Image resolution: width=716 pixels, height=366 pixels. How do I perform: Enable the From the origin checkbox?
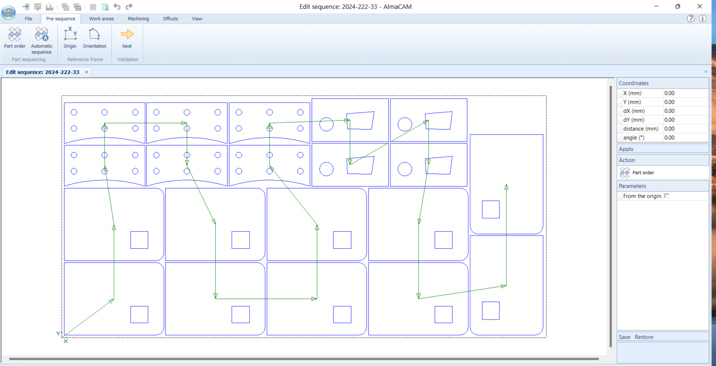pos(667,196)
